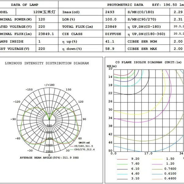The width and height of the screenshot is (184, 184).
Task: Click the dark blue 6.10 legend line
Action: [x=122, y=169]
